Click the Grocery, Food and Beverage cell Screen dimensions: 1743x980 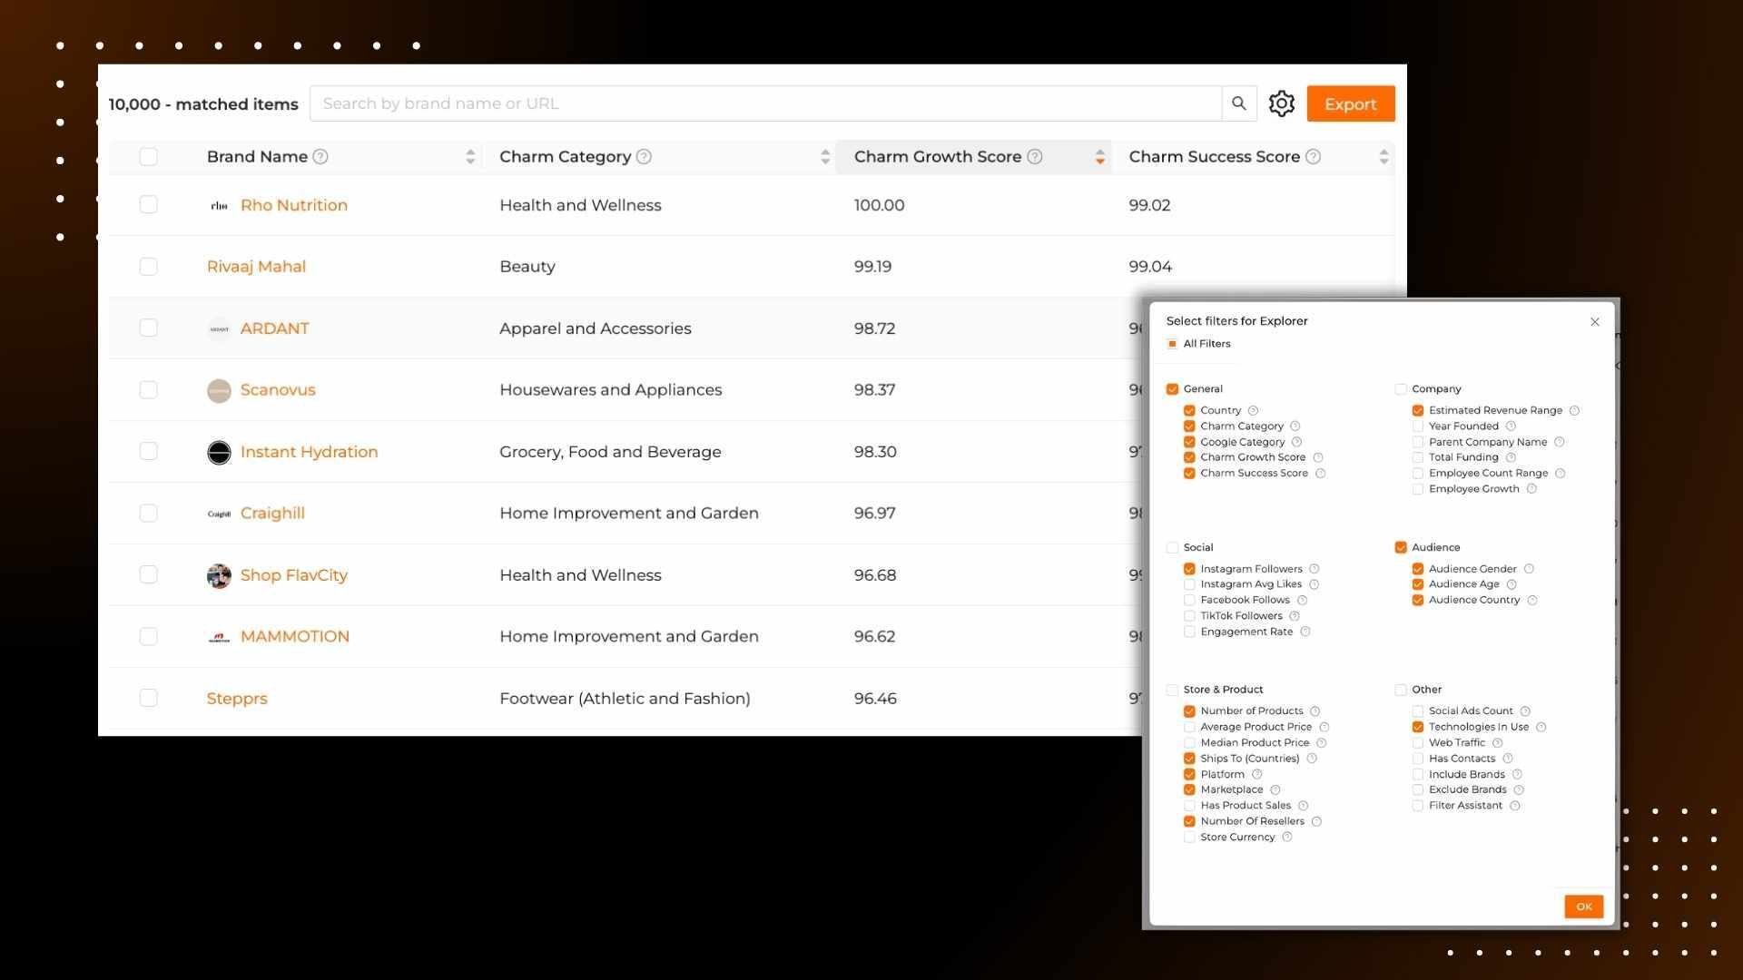610,452
